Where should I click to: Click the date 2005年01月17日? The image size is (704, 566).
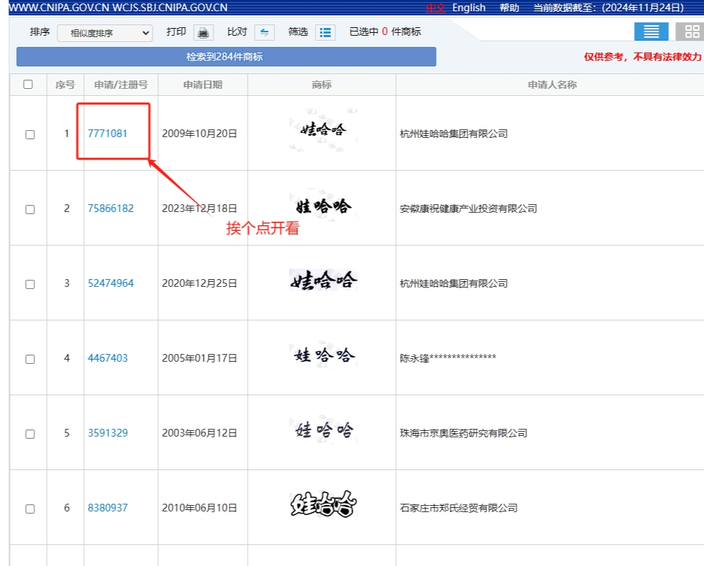pyautogui.click(x=199, y=358)
